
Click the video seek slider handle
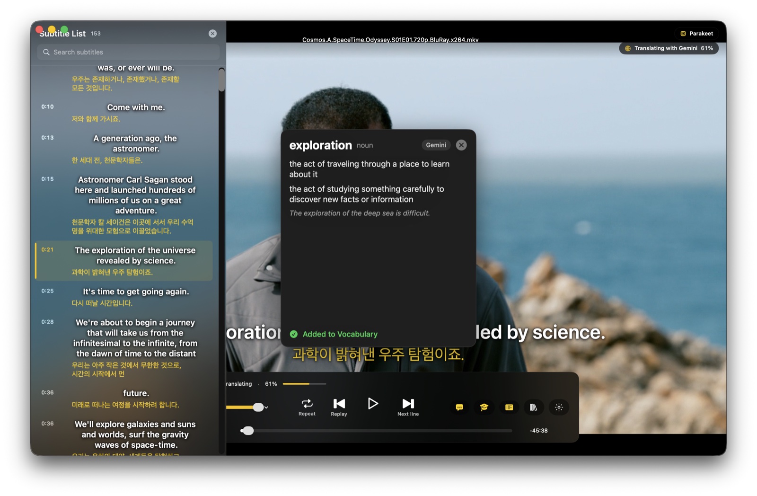(x=247, y=431)
